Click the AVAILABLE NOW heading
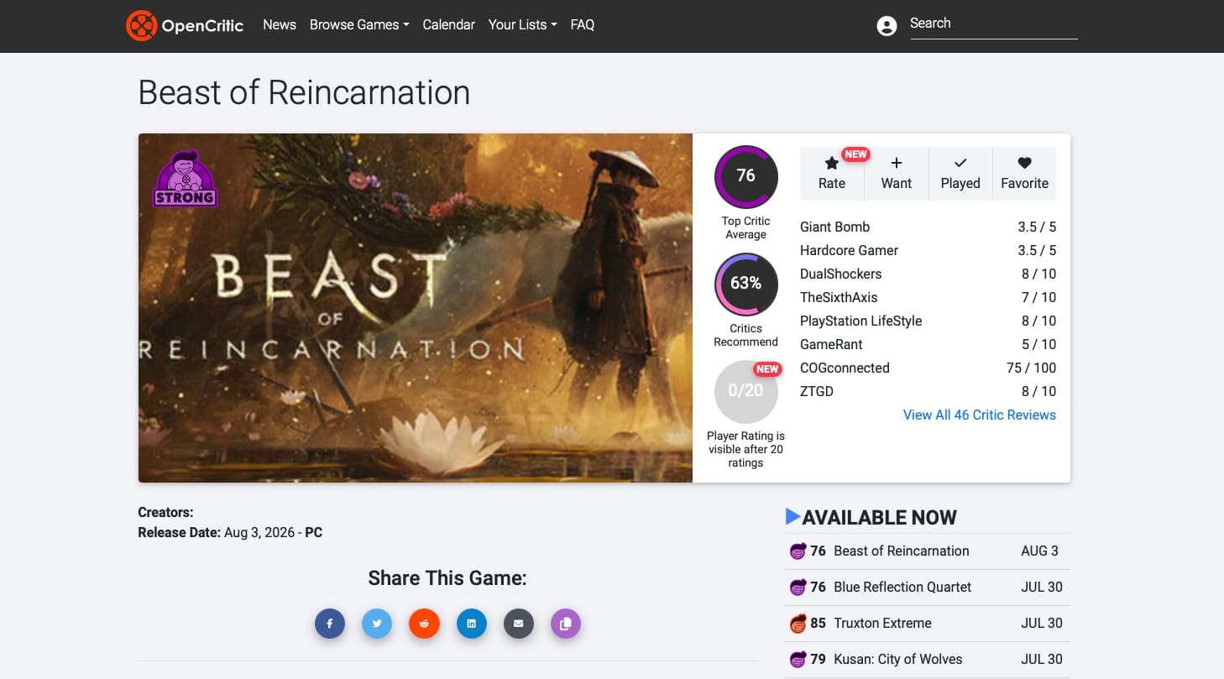 pos(880,518)
